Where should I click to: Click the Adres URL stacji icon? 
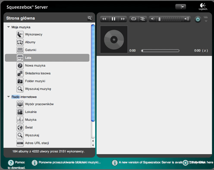(20, 143)
